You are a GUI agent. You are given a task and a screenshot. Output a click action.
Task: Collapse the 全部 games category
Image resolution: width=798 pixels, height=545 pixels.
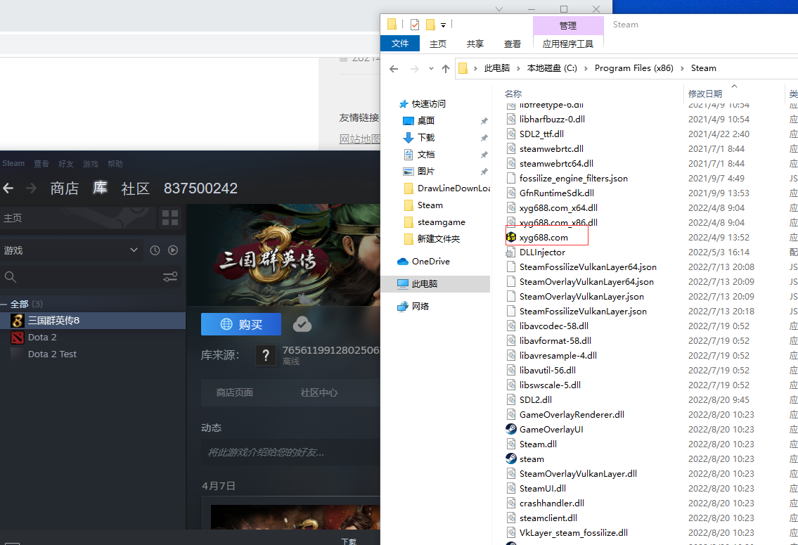(4, 304)
